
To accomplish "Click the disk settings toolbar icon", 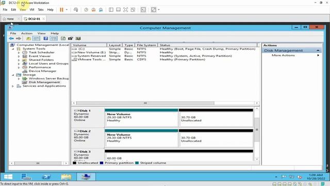I will click(71, 38).
